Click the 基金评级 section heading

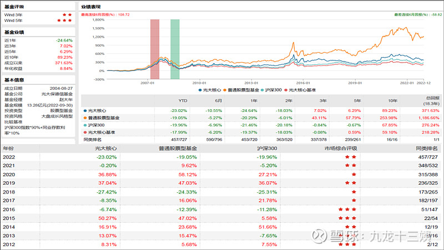click(14, 7)
